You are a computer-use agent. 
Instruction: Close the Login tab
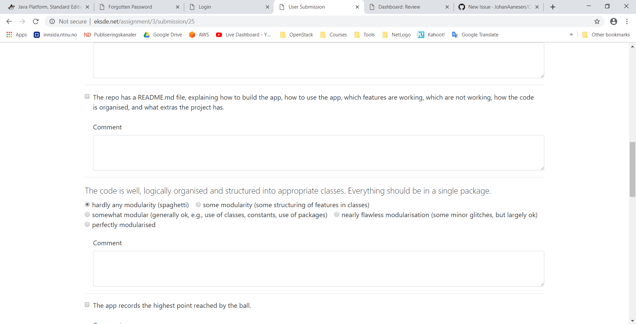(267, 7)
